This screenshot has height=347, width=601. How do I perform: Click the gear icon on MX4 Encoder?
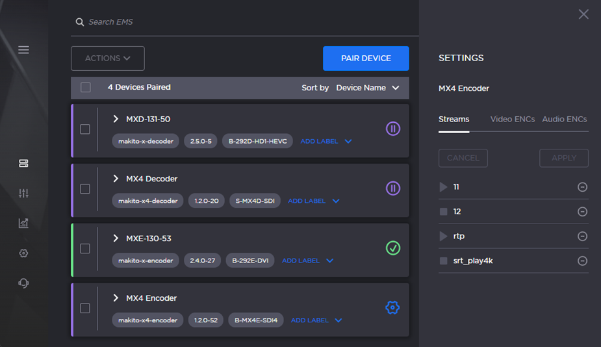tap(392, 307)
